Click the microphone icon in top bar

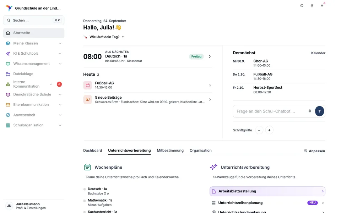312,6
